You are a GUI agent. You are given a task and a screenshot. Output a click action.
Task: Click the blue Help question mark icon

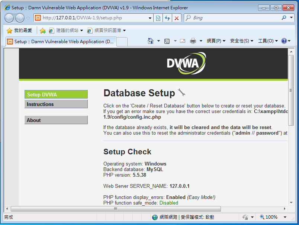pyautogui.click(x=284, y=41)
